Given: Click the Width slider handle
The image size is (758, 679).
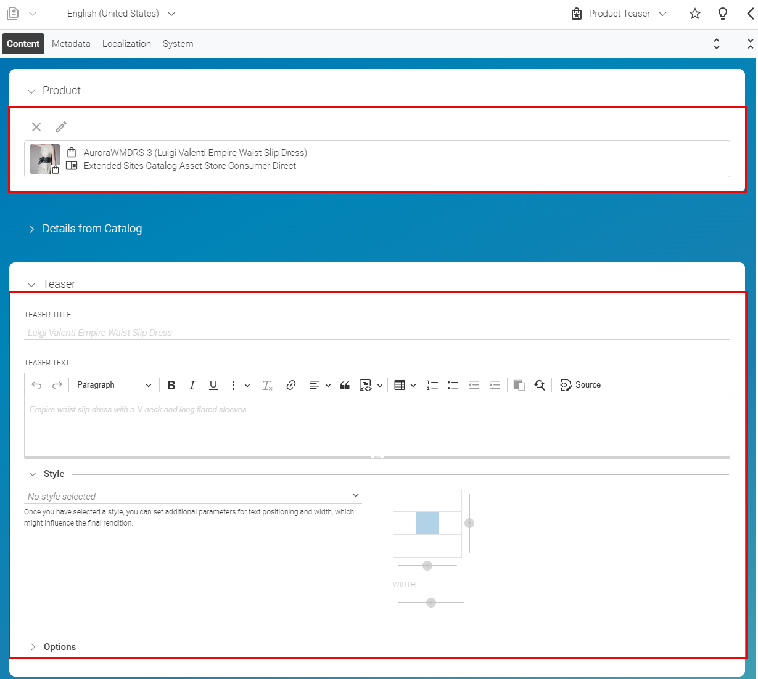Looking at the screenshot, I should coord(431,603).
